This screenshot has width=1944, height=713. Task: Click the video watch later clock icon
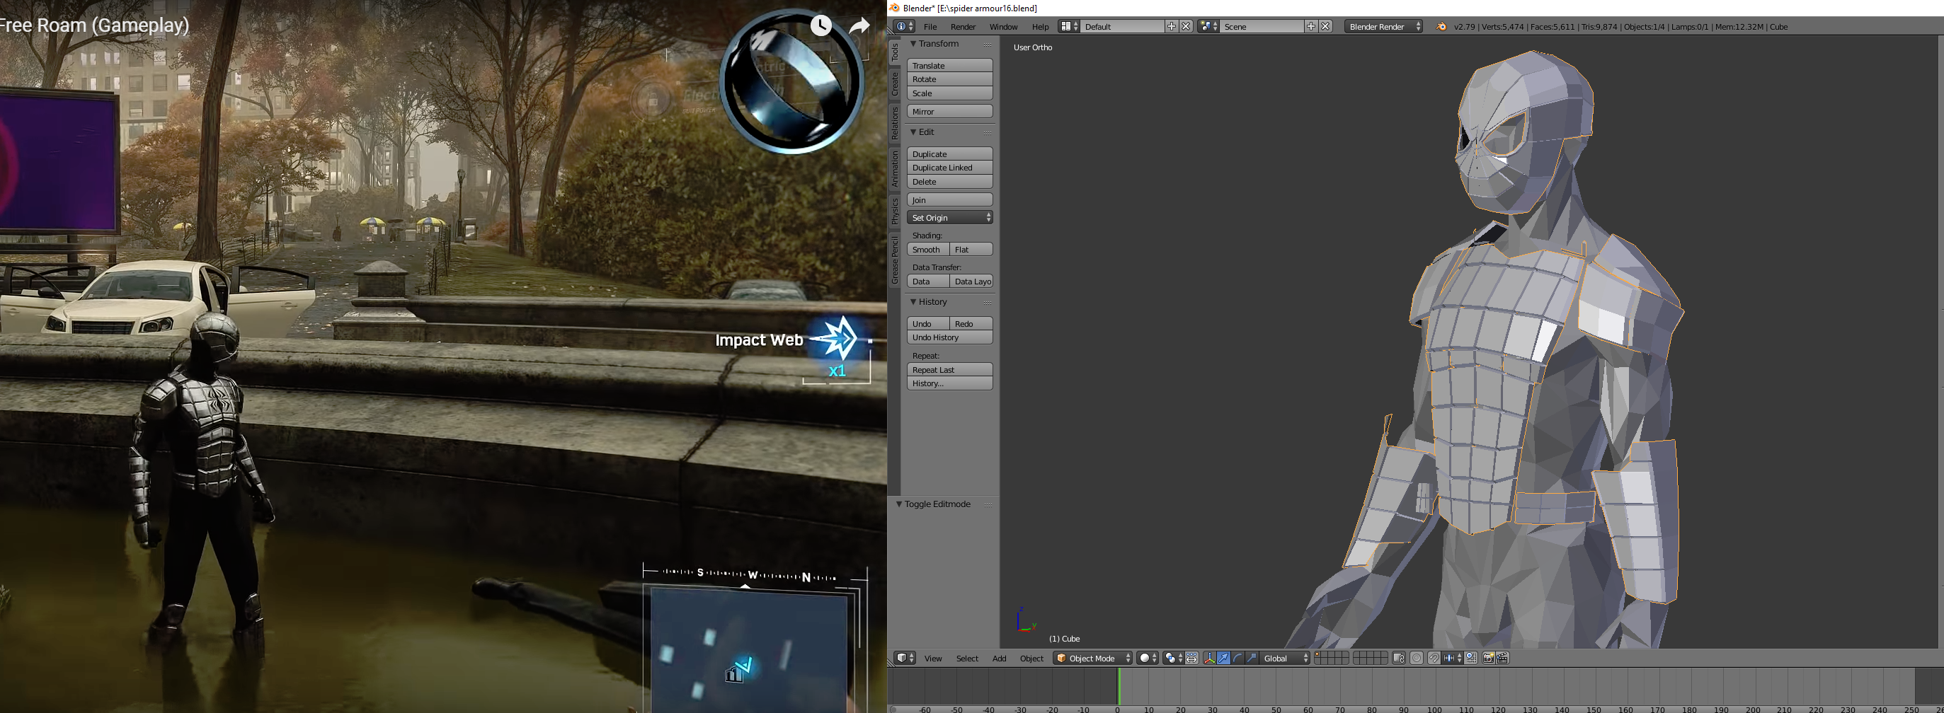821,25
